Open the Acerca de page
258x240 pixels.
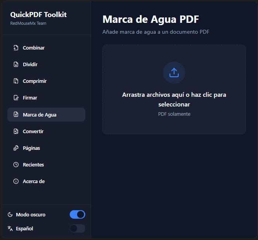click(x=34, y=182)
